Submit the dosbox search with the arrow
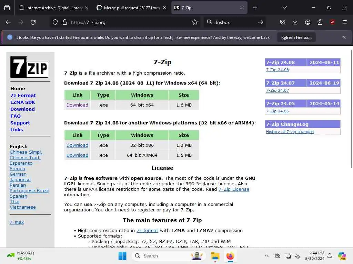 click(261, 22)
